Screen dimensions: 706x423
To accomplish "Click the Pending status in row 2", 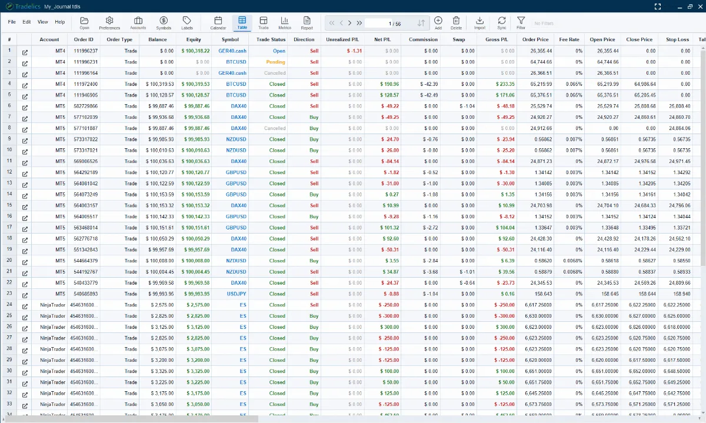I will [275, 62].
